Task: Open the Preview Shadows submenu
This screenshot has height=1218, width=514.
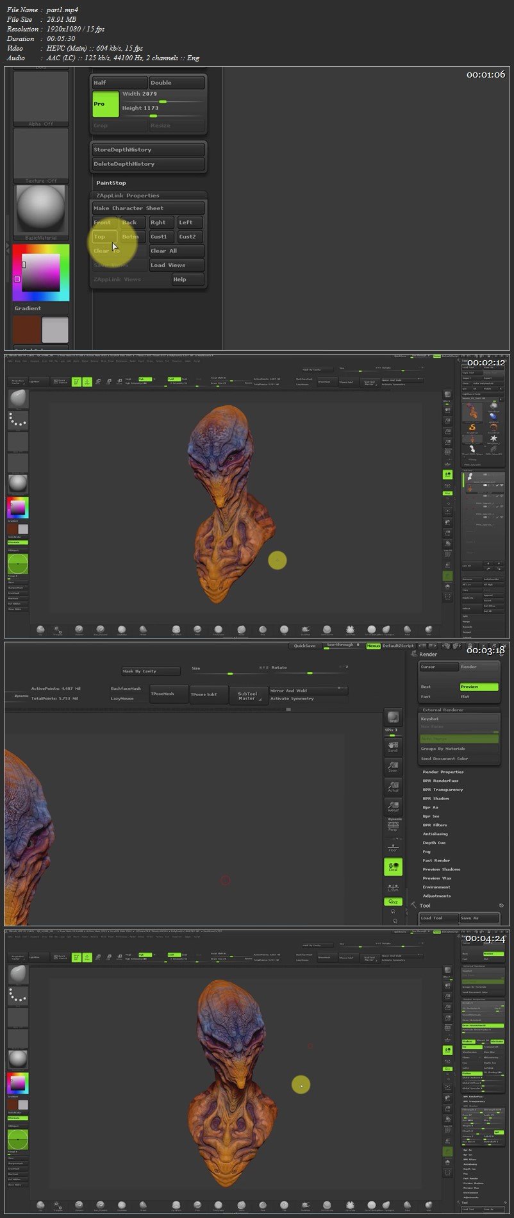Action: 441,869
